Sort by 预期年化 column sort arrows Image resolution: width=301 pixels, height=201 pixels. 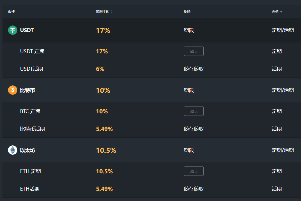click(x=112, y=12)
